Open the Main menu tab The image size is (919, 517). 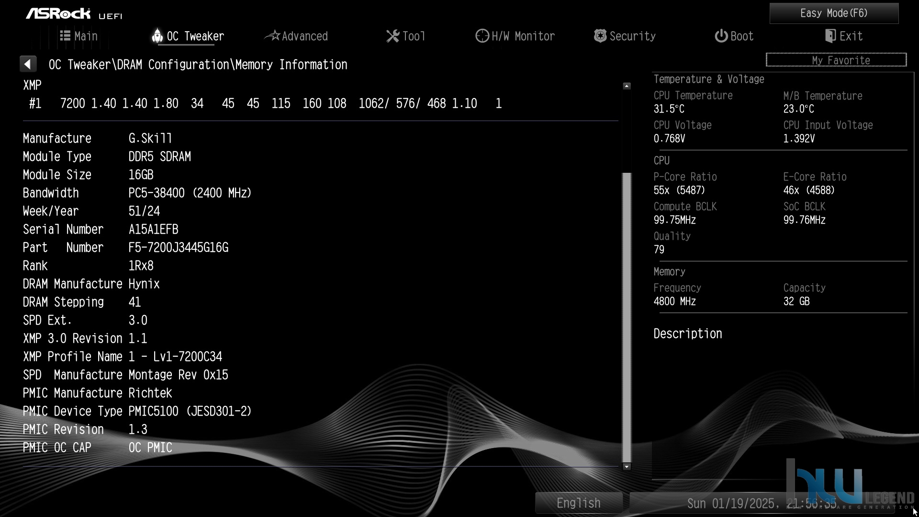pos(79,36)
